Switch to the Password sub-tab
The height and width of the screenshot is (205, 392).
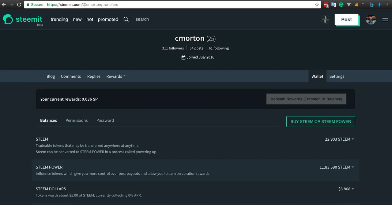point(105,120)
